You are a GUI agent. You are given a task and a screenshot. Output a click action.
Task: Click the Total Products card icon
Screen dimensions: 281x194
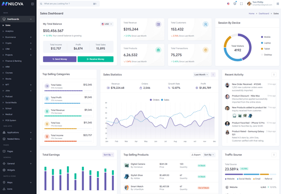click(158, 50)
